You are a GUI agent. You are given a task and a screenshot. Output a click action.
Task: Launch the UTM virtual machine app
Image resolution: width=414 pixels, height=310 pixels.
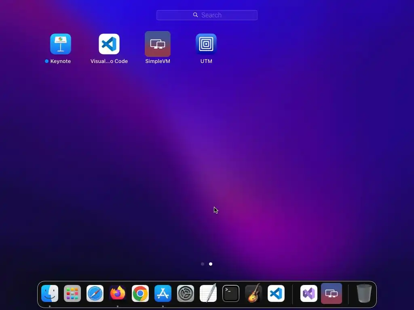tap(206, 44)
